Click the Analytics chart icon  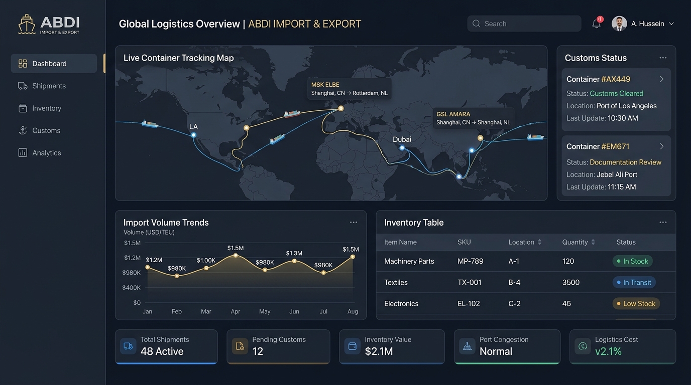(23, 153)
